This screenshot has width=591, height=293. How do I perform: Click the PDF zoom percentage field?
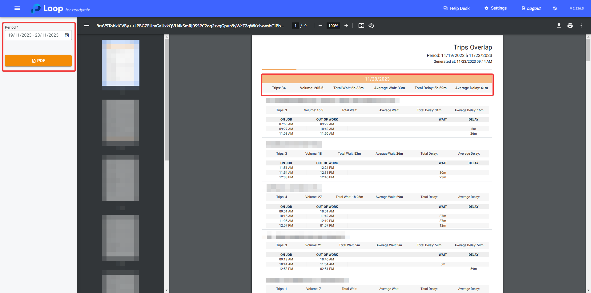coord(333,26)
